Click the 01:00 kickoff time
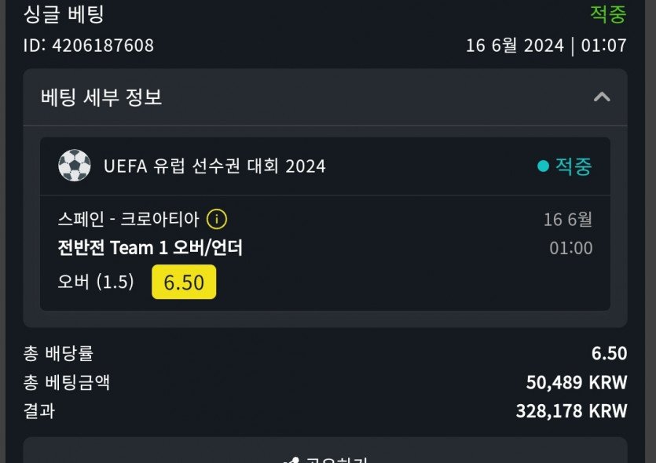Screen dimensions: 656x463 570,249
